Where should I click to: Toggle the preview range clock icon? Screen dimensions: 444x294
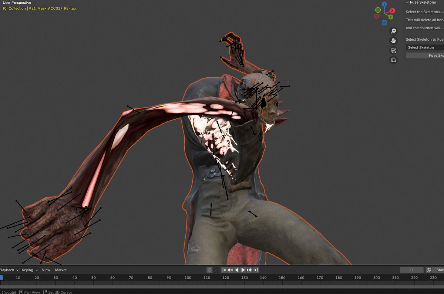[428, 270]
